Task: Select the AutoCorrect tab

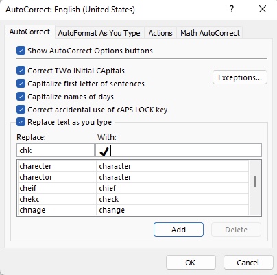Action: (x=29, y=32)
